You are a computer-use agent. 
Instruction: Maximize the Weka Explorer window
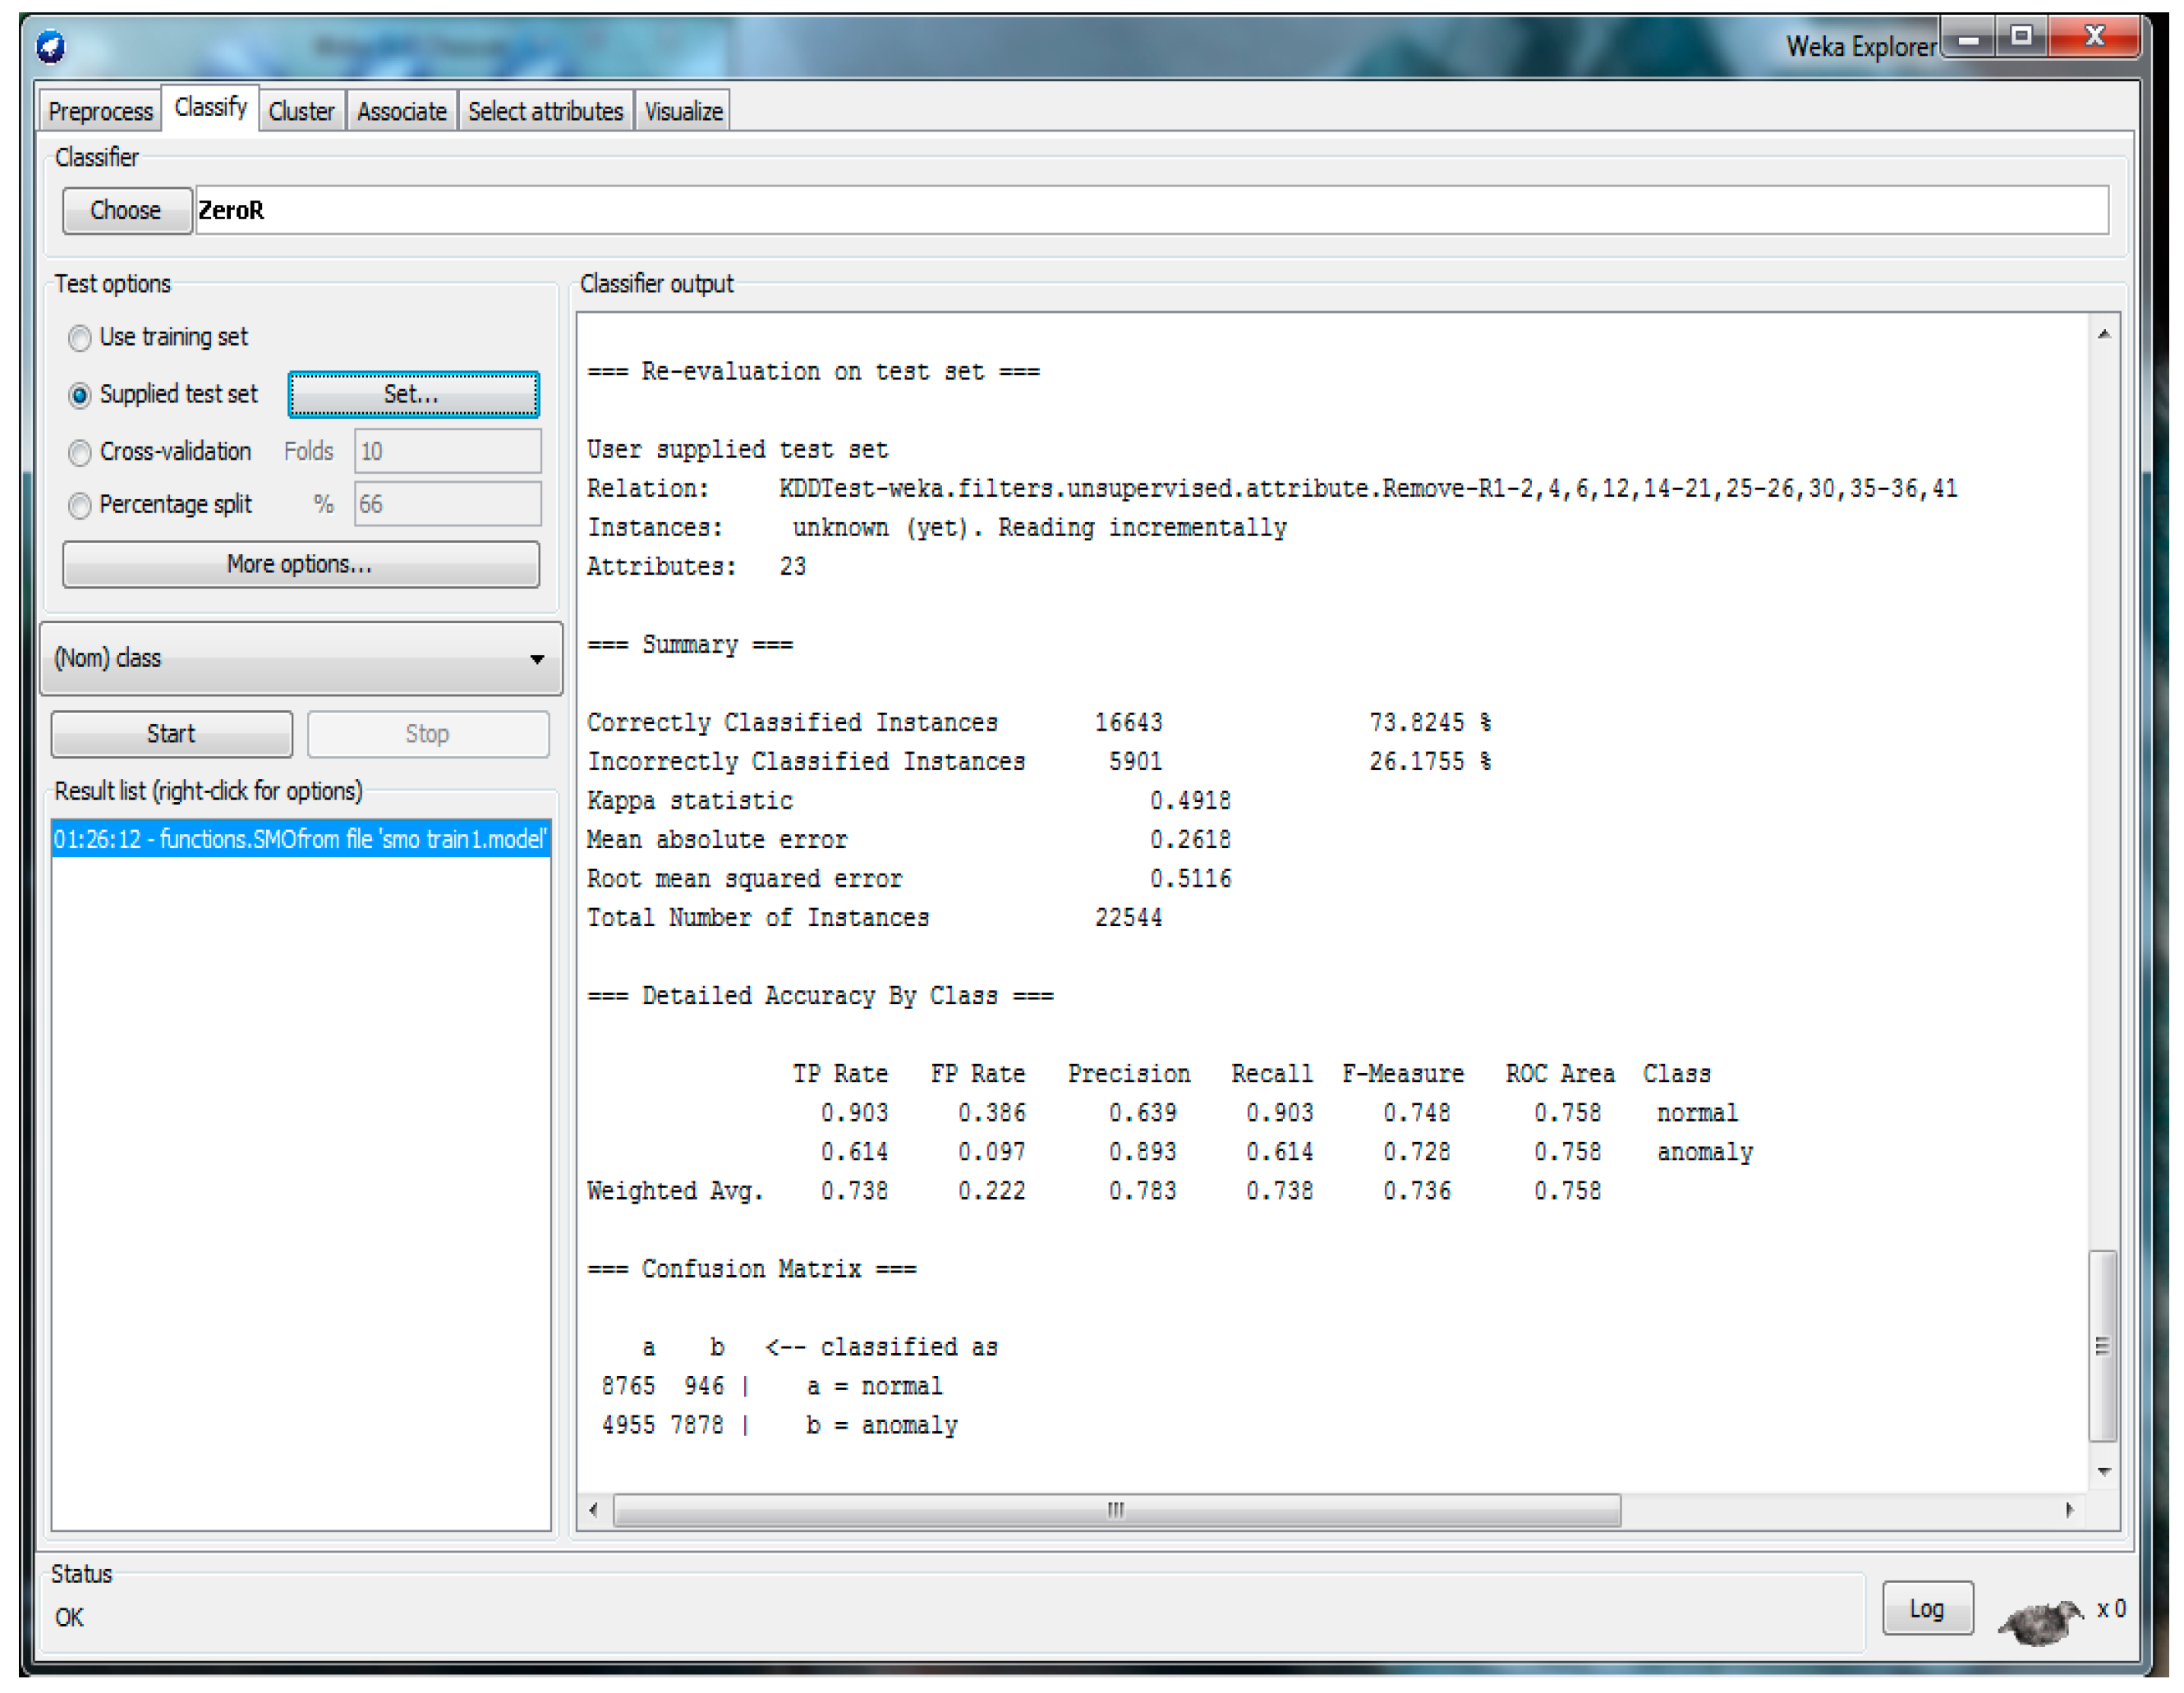[x=2021, y=37]
